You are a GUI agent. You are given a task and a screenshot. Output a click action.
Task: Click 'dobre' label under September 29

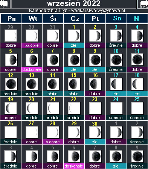74,142
